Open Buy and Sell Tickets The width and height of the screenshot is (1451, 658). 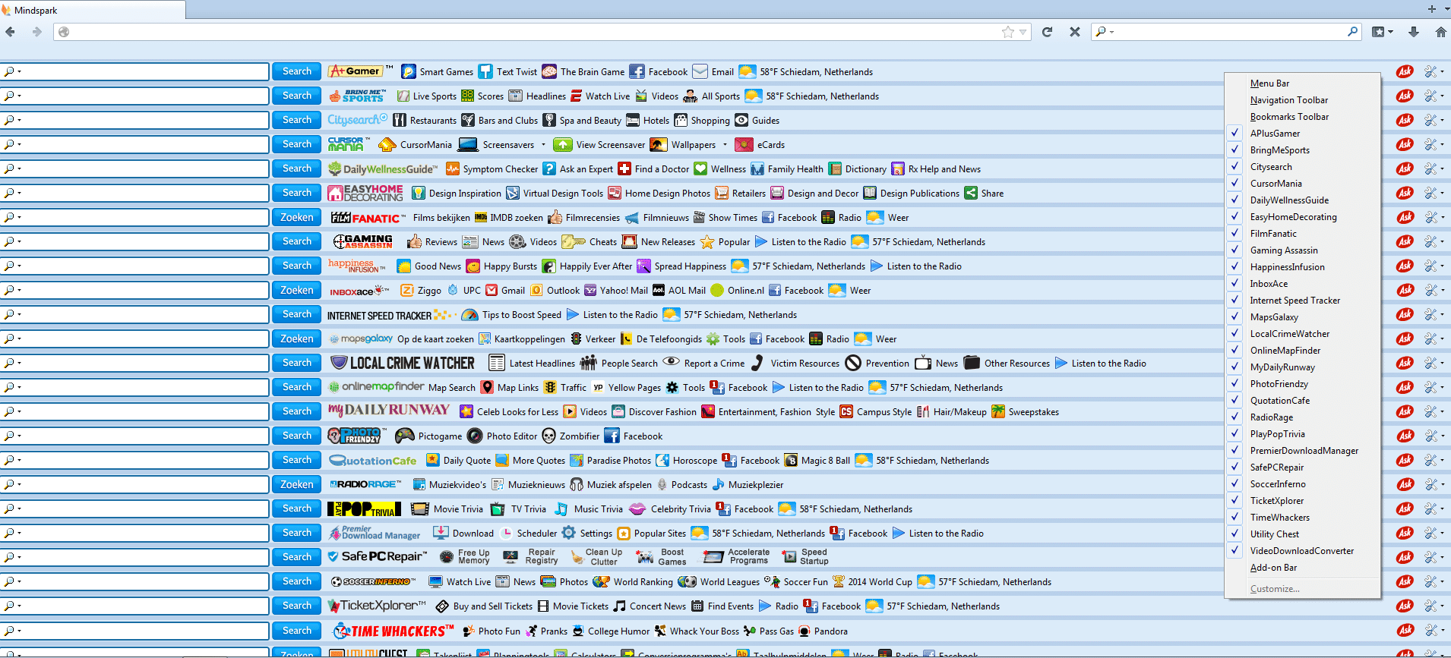[x=484, y=606]
